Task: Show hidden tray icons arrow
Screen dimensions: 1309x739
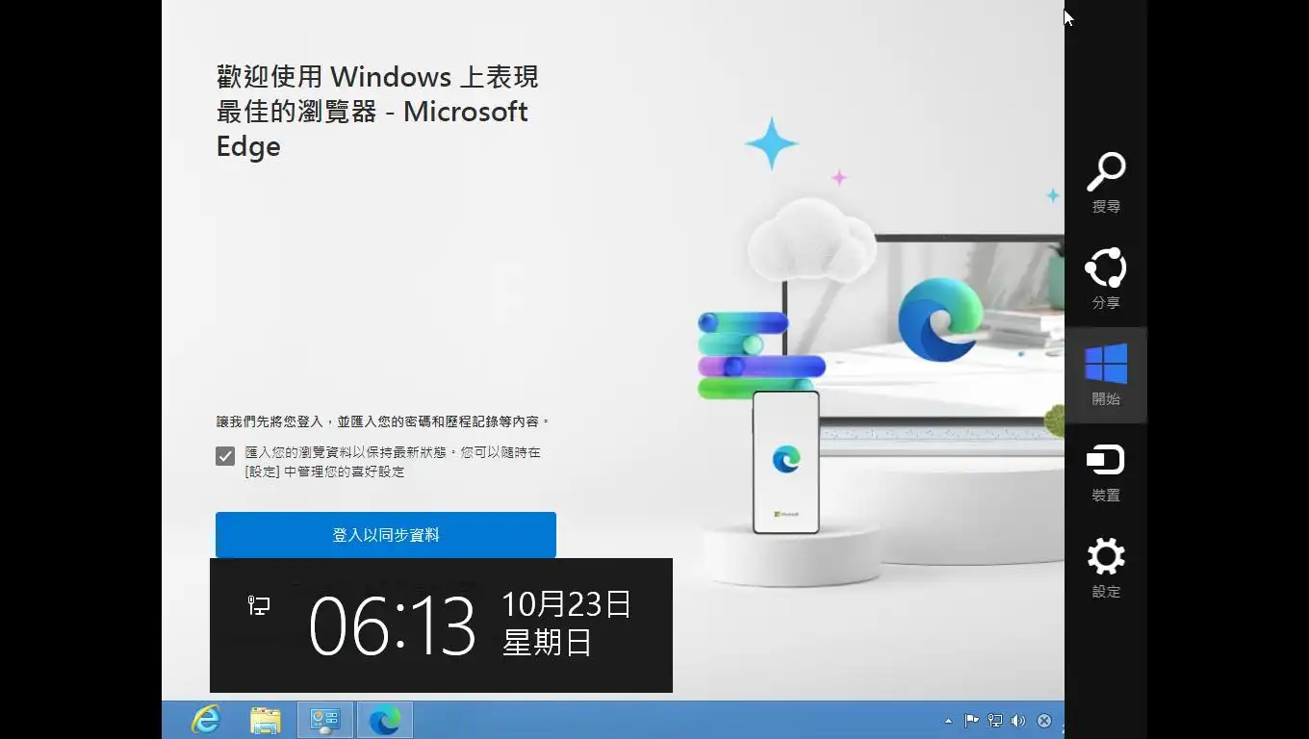Action: 948,720
